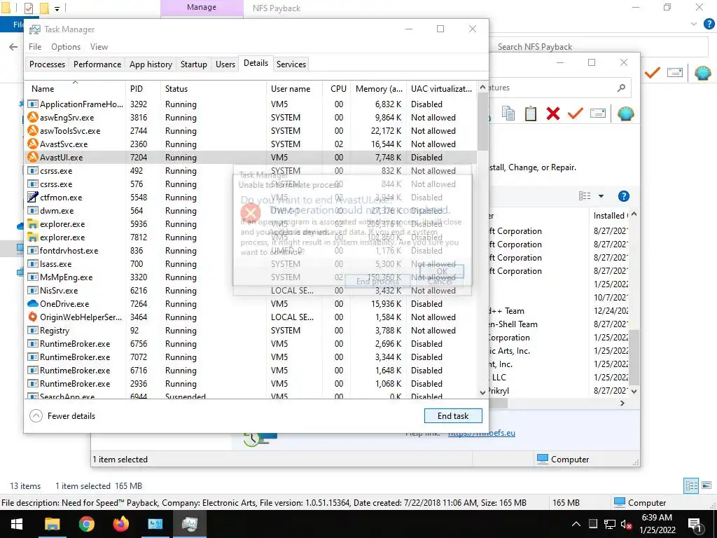Open File Explorer from the taskbar
The image size is (717, 538).
[52, 524]
